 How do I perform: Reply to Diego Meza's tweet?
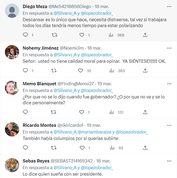[25, 35]
